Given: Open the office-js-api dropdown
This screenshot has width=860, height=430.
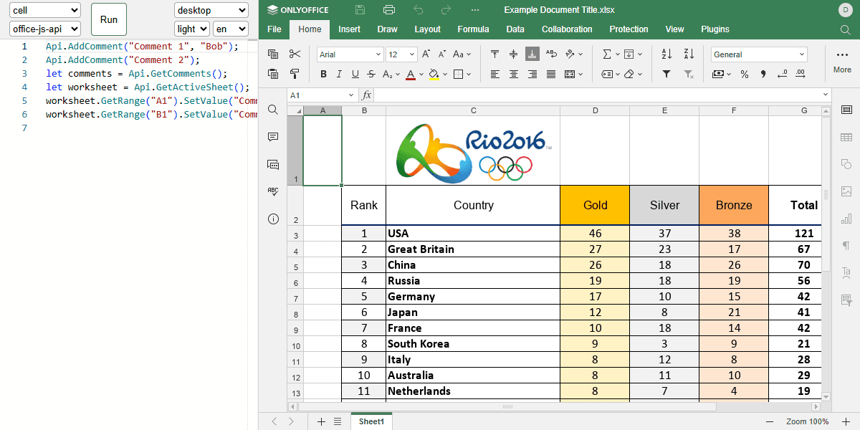Looking at the screenshot, I should pos(44,29).
